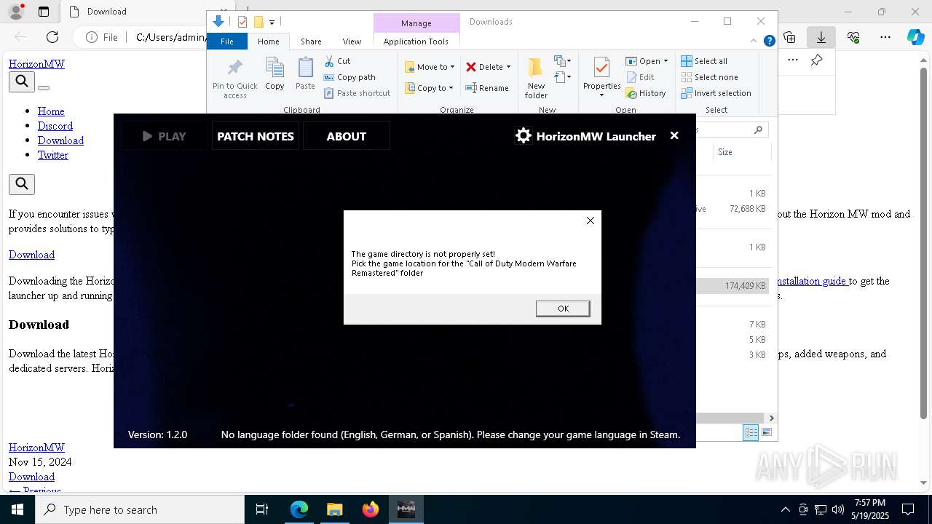The height and width of the screenshot is (524, 932).
Task: Open the Copilot icon in Edge
Action: coord(915,37)
